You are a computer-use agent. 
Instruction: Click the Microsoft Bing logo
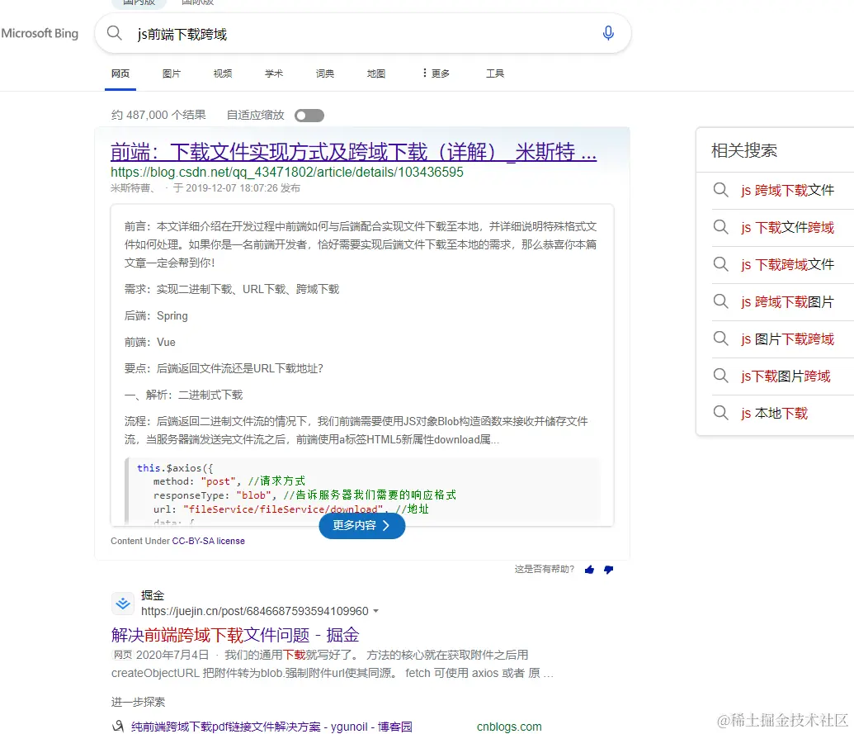click(x=40, y=33)
